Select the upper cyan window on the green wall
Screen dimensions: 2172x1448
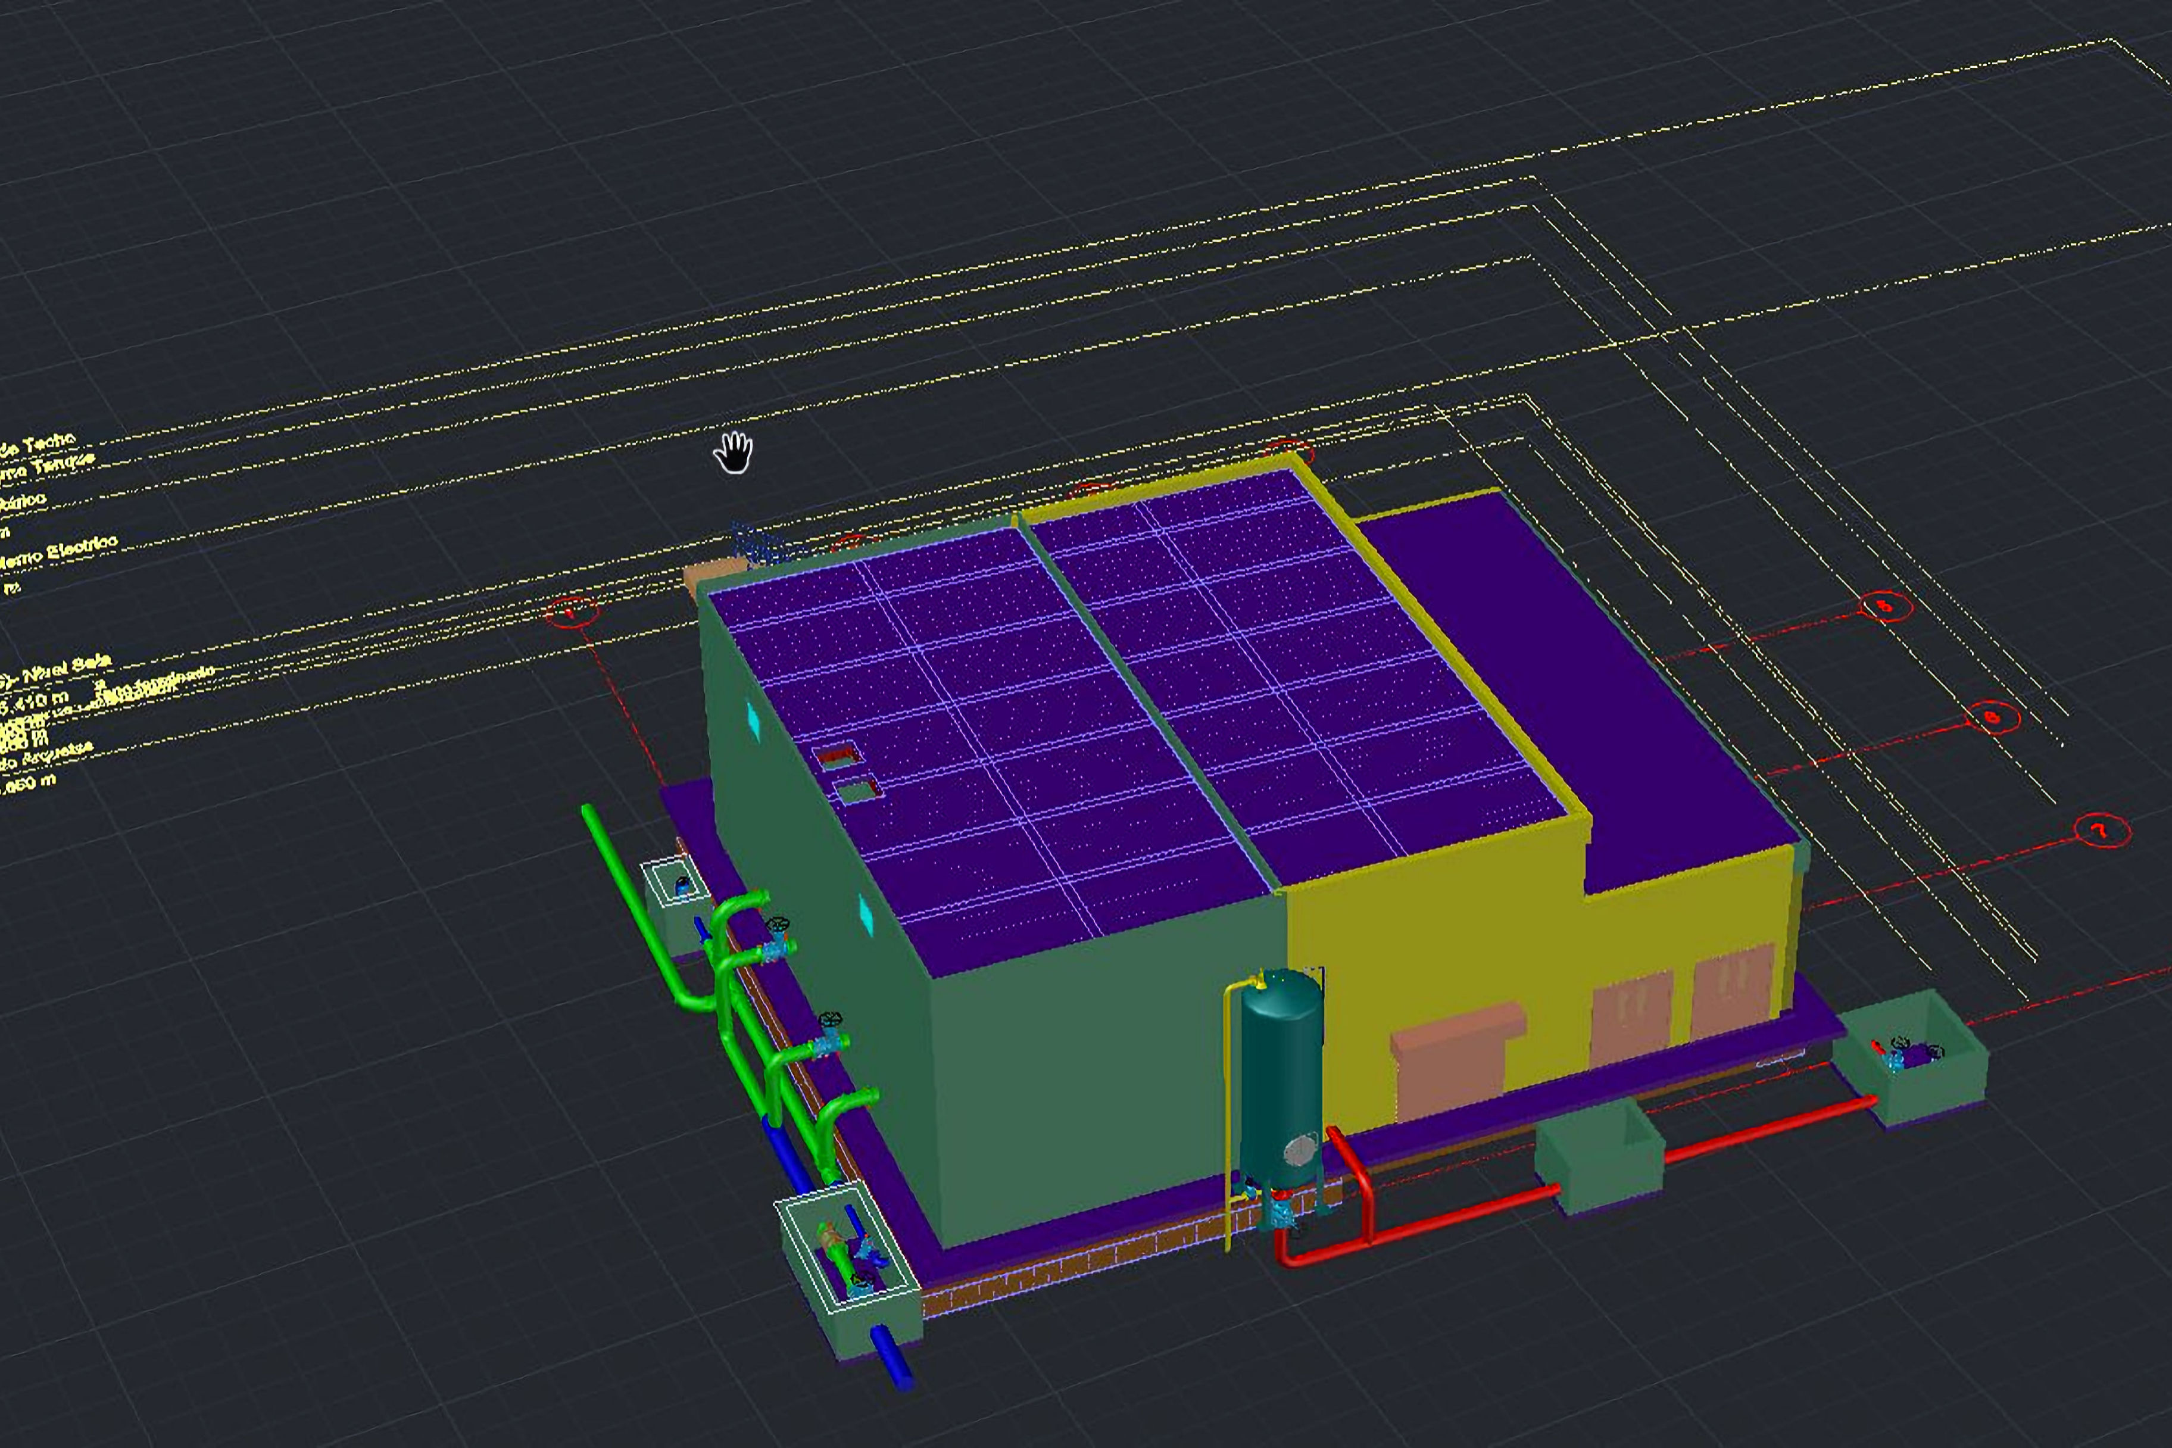click(x=753, y=721)
